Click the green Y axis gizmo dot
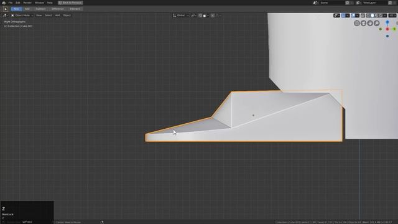Viewport: 398px width, 224px height. (394, 29)
